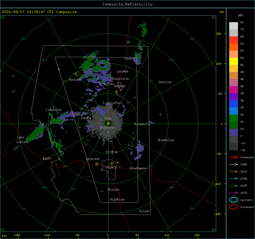
Task: Click the yellow radar-site diamond at the map center
Action: [108, 124]
